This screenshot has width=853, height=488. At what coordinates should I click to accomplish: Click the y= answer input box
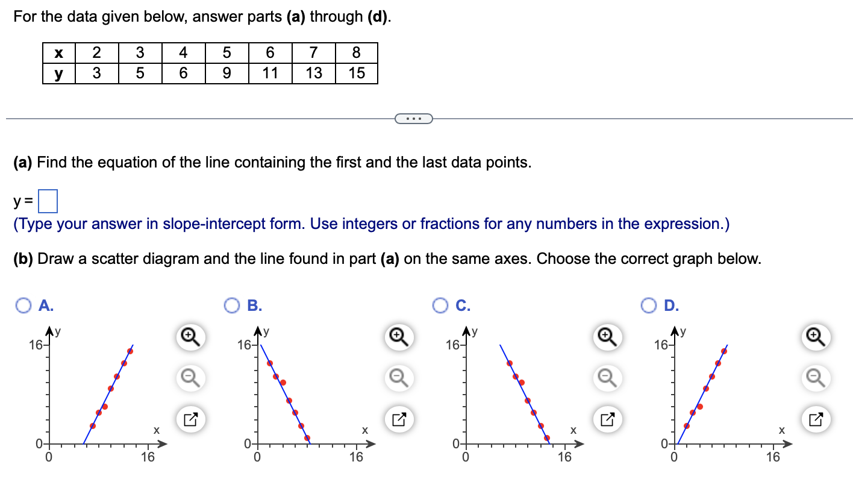(x=48, y=200)
